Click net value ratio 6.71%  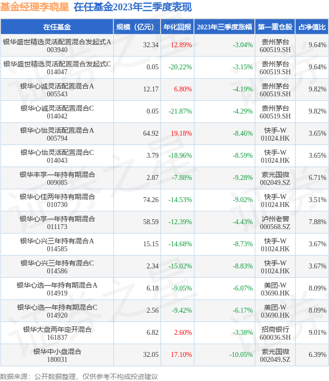tap(317, 177)
